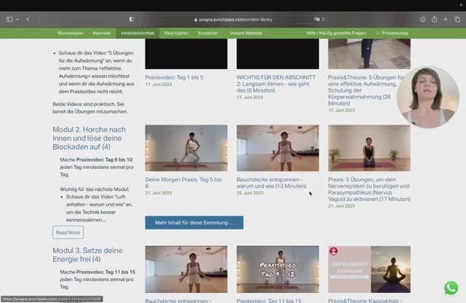Click the translate icon in the address bar
This screenshot has height=303, width=466.
[316, 19]
